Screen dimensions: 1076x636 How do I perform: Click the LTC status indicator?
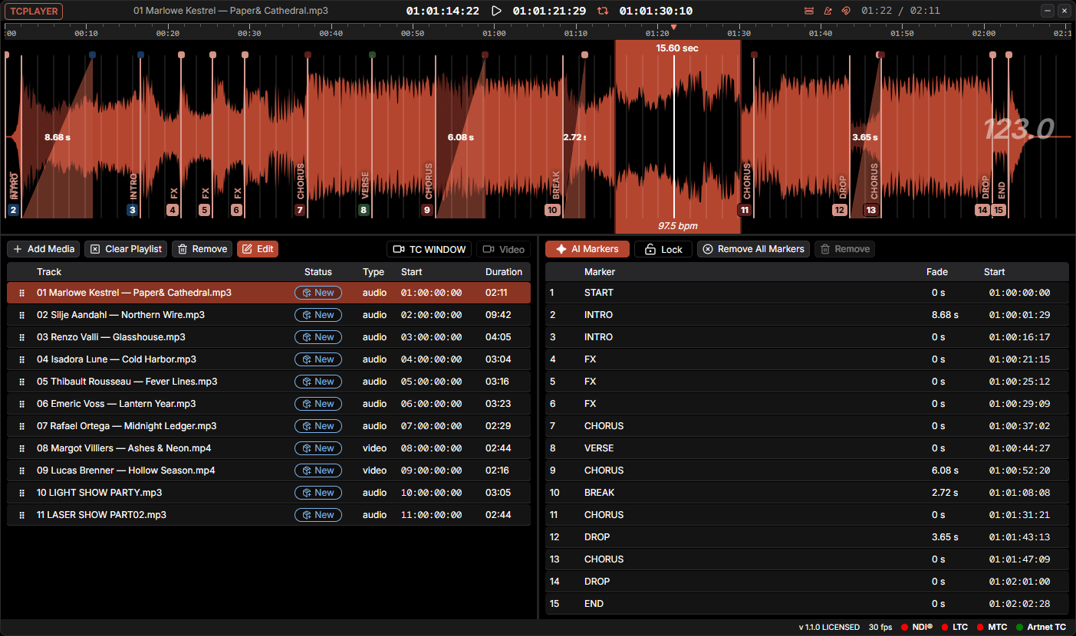click(954, 627)
